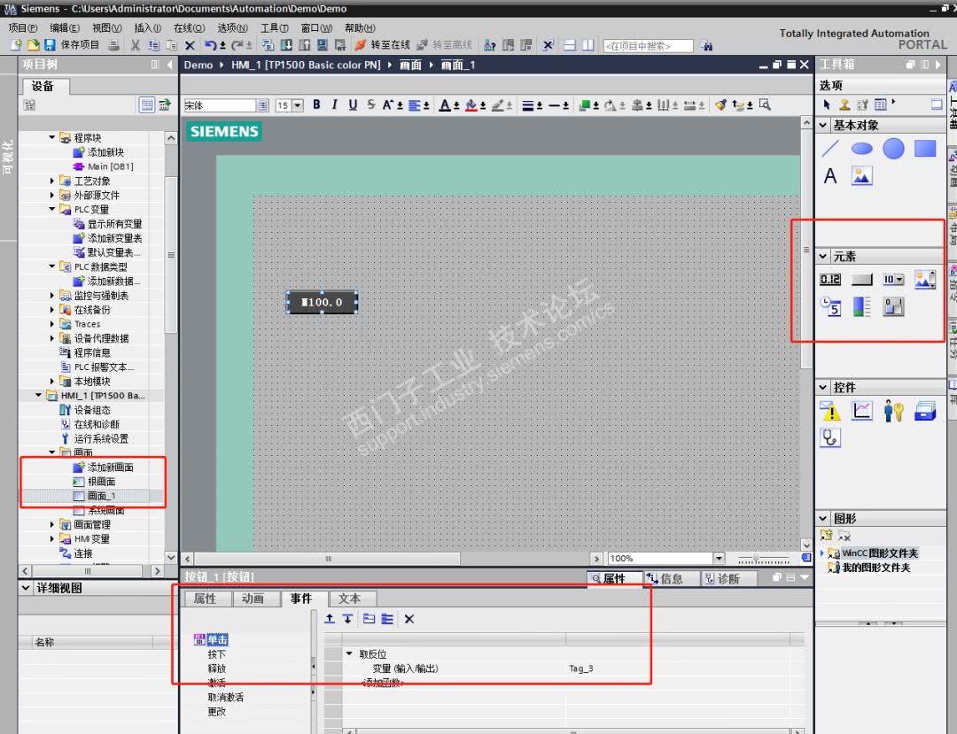Select the Graphic view basic object
Screen dimensions: 957x734
(x=862, y=176)
